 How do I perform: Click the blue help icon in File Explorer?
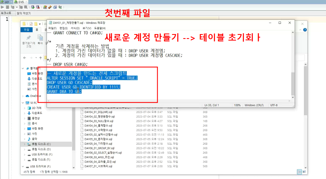pos(305,30)
